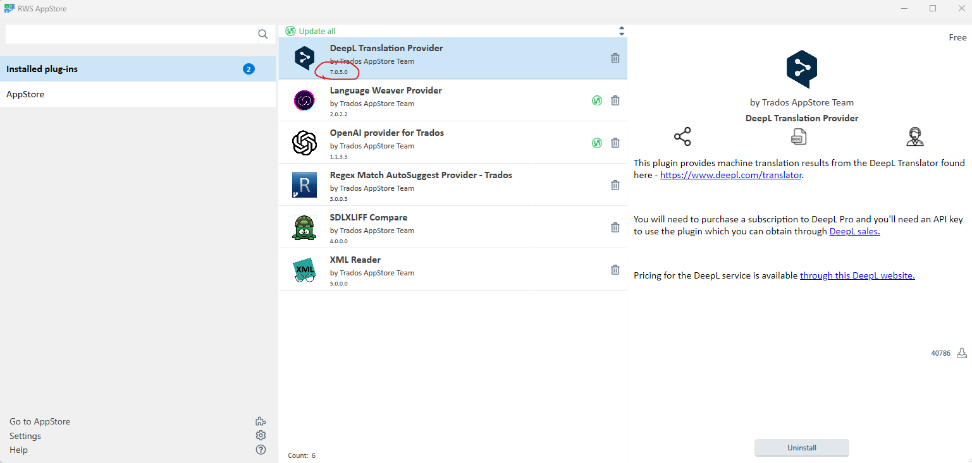Select 'Regex Match AutoSuggest Provider - Trados' title

click(421, 175)
